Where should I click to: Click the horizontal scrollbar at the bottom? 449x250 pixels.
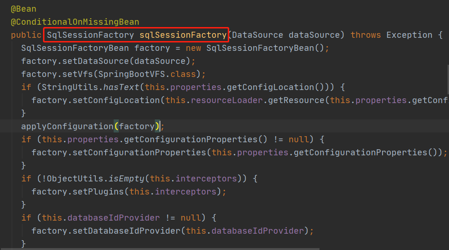pyautogui.click(x=160, y=249)
